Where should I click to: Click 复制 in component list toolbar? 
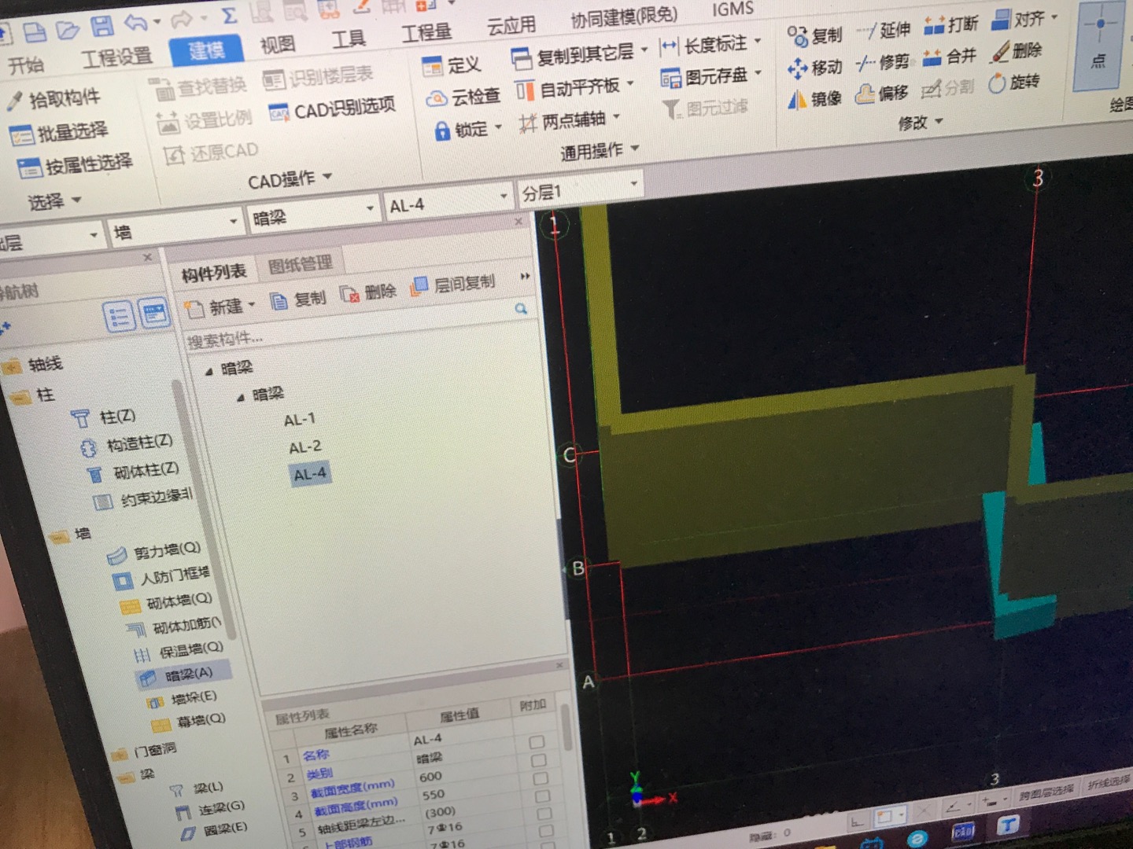click(298, 300)
